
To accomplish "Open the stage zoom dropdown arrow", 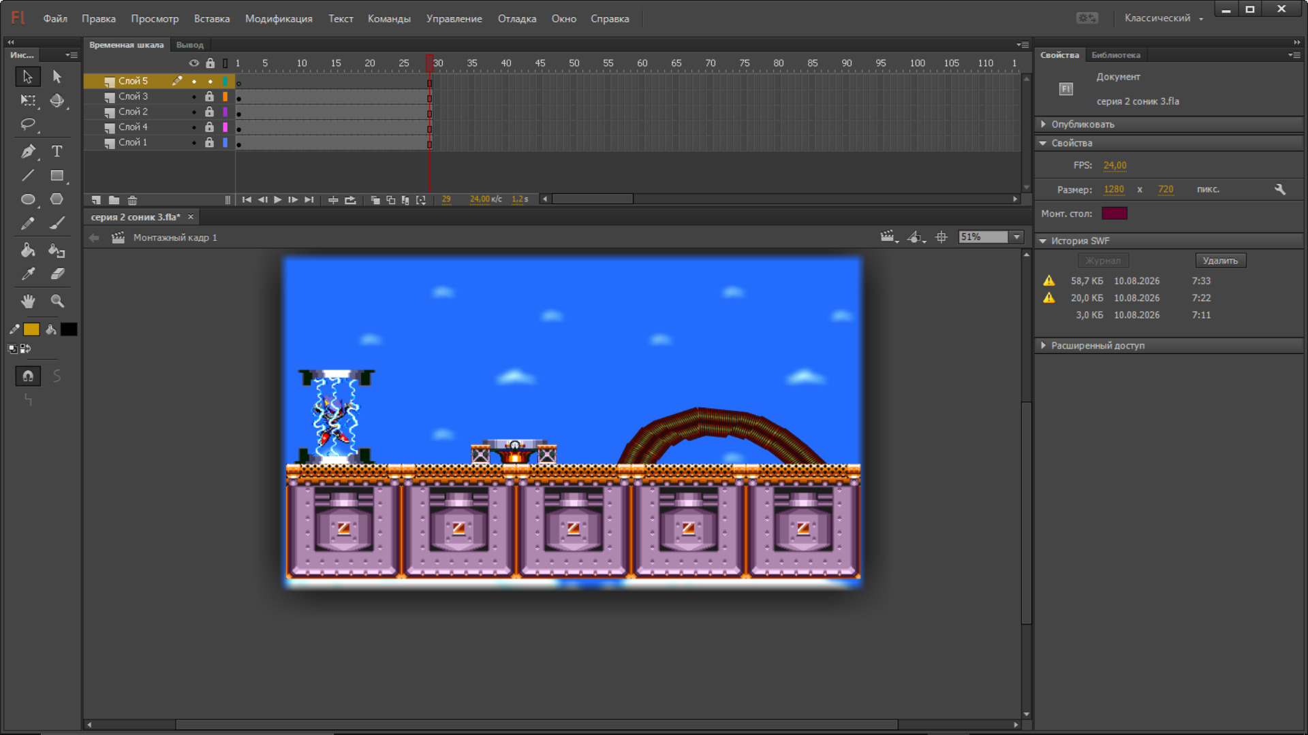I will pos(1017,237).
